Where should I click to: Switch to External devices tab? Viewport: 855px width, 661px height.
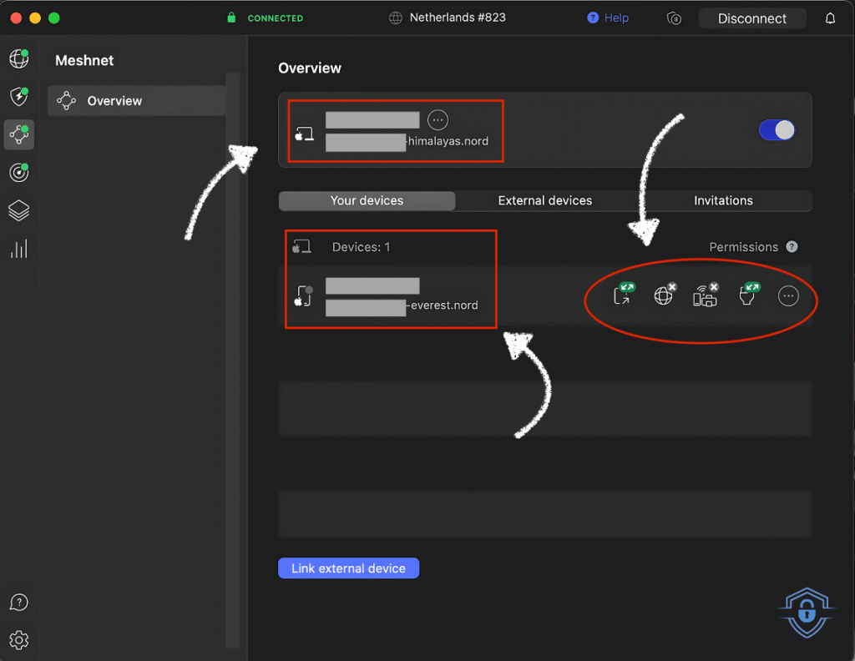544,200
